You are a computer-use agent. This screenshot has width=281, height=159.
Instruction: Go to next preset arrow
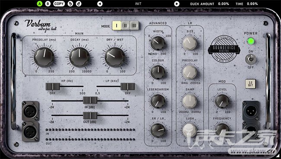point(177,4)
